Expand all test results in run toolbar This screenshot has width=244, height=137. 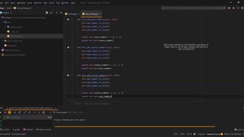pos(25,112)
